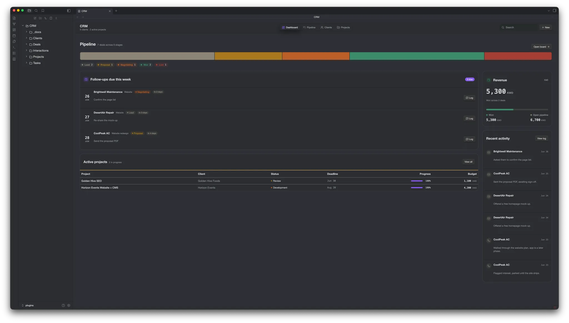Expand the Clients folder
This screenshot has height=323, width=569.
click(x=26, y=38)
